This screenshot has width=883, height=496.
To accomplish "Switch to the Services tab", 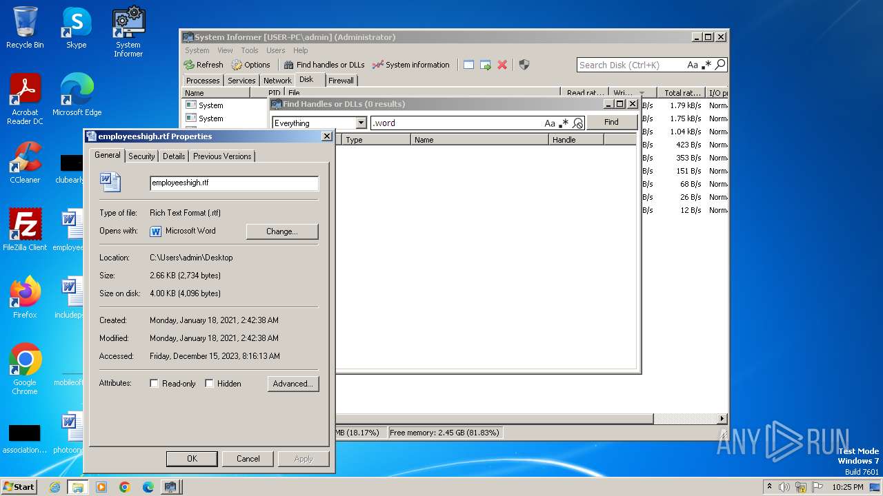I will [x=241, y=81].
